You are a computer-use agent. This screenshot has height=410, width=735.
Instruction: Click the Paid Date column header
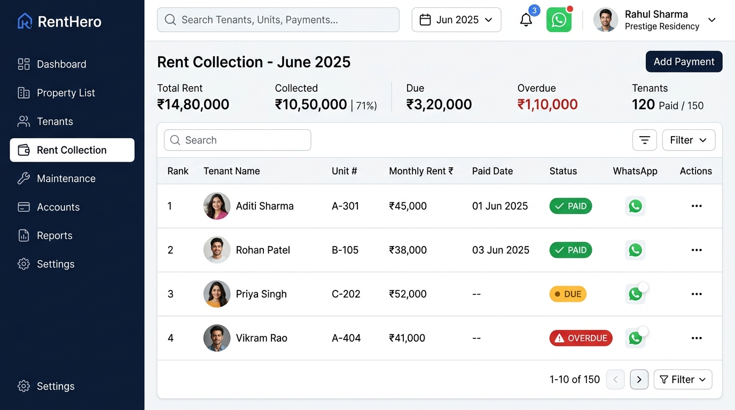[492, 171]
